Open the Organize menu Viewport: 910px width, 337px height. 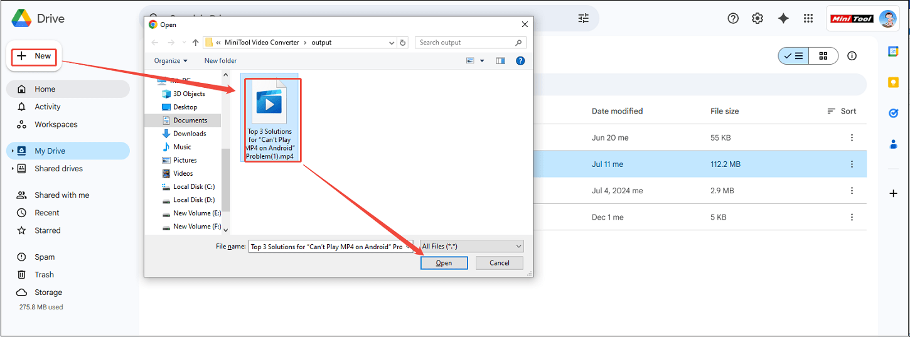pyautogui.click(x=171, y=61)
